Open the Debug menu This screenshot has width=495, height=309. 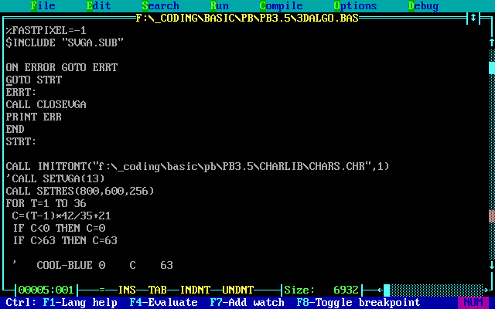click(423, 5)
